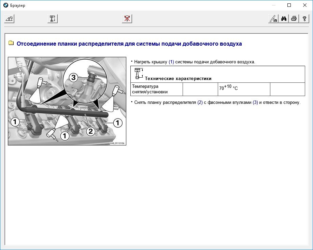
Task: Open search with the binoculars icon
Action: pyautogui.click(x=283, y=19)
